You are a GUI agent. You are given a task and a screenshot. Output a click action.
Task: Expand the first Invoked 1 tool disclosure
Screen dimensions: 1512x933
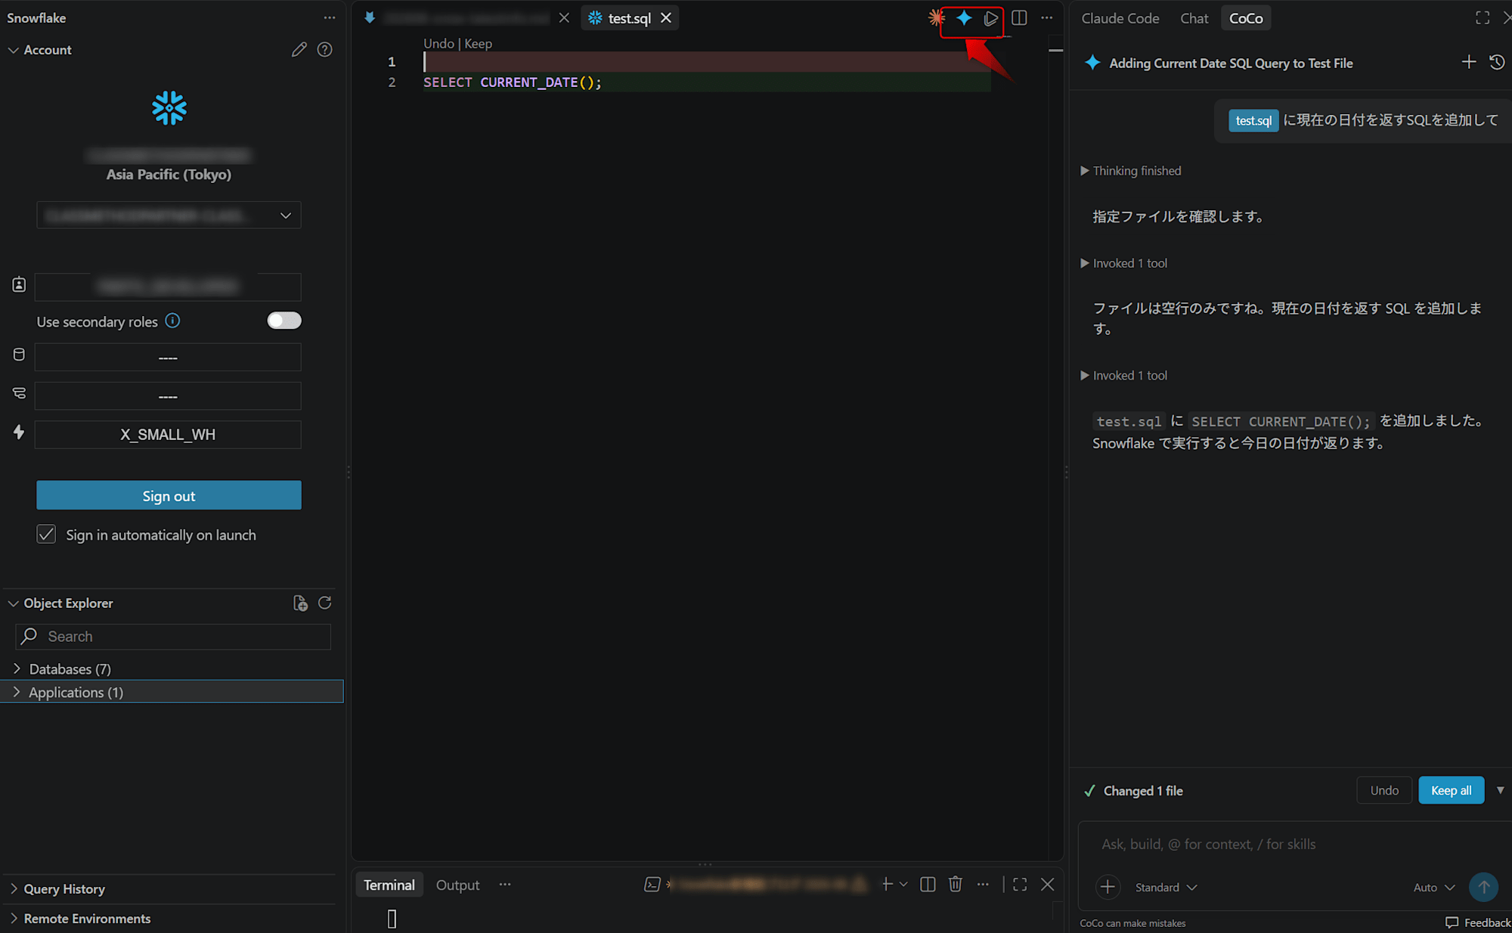click(x=1125, y=263)
